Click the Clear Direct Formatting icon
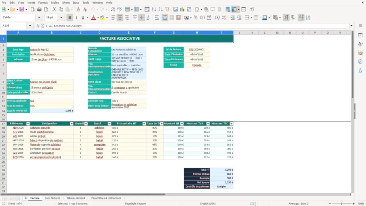The height and width of the screenshot is (206, 366). tap(85, 9)
